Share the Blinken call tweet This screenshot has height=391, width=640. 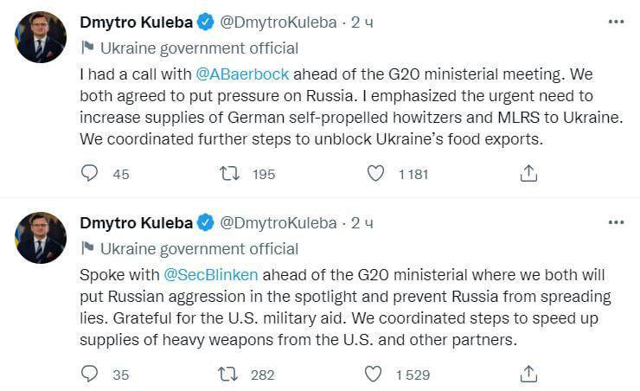pyautogui.click(x=528, y=374)
